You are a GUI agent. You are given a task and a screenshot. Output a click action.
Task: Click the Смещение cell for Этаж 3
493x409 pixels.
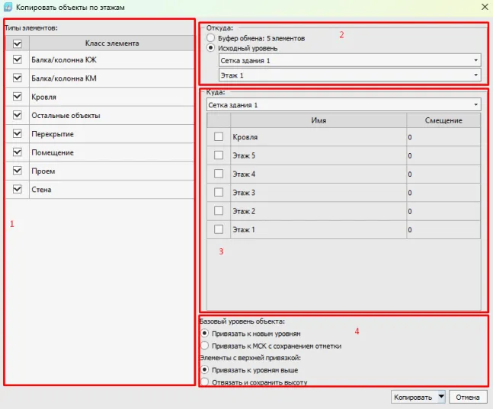pos(443,193)
